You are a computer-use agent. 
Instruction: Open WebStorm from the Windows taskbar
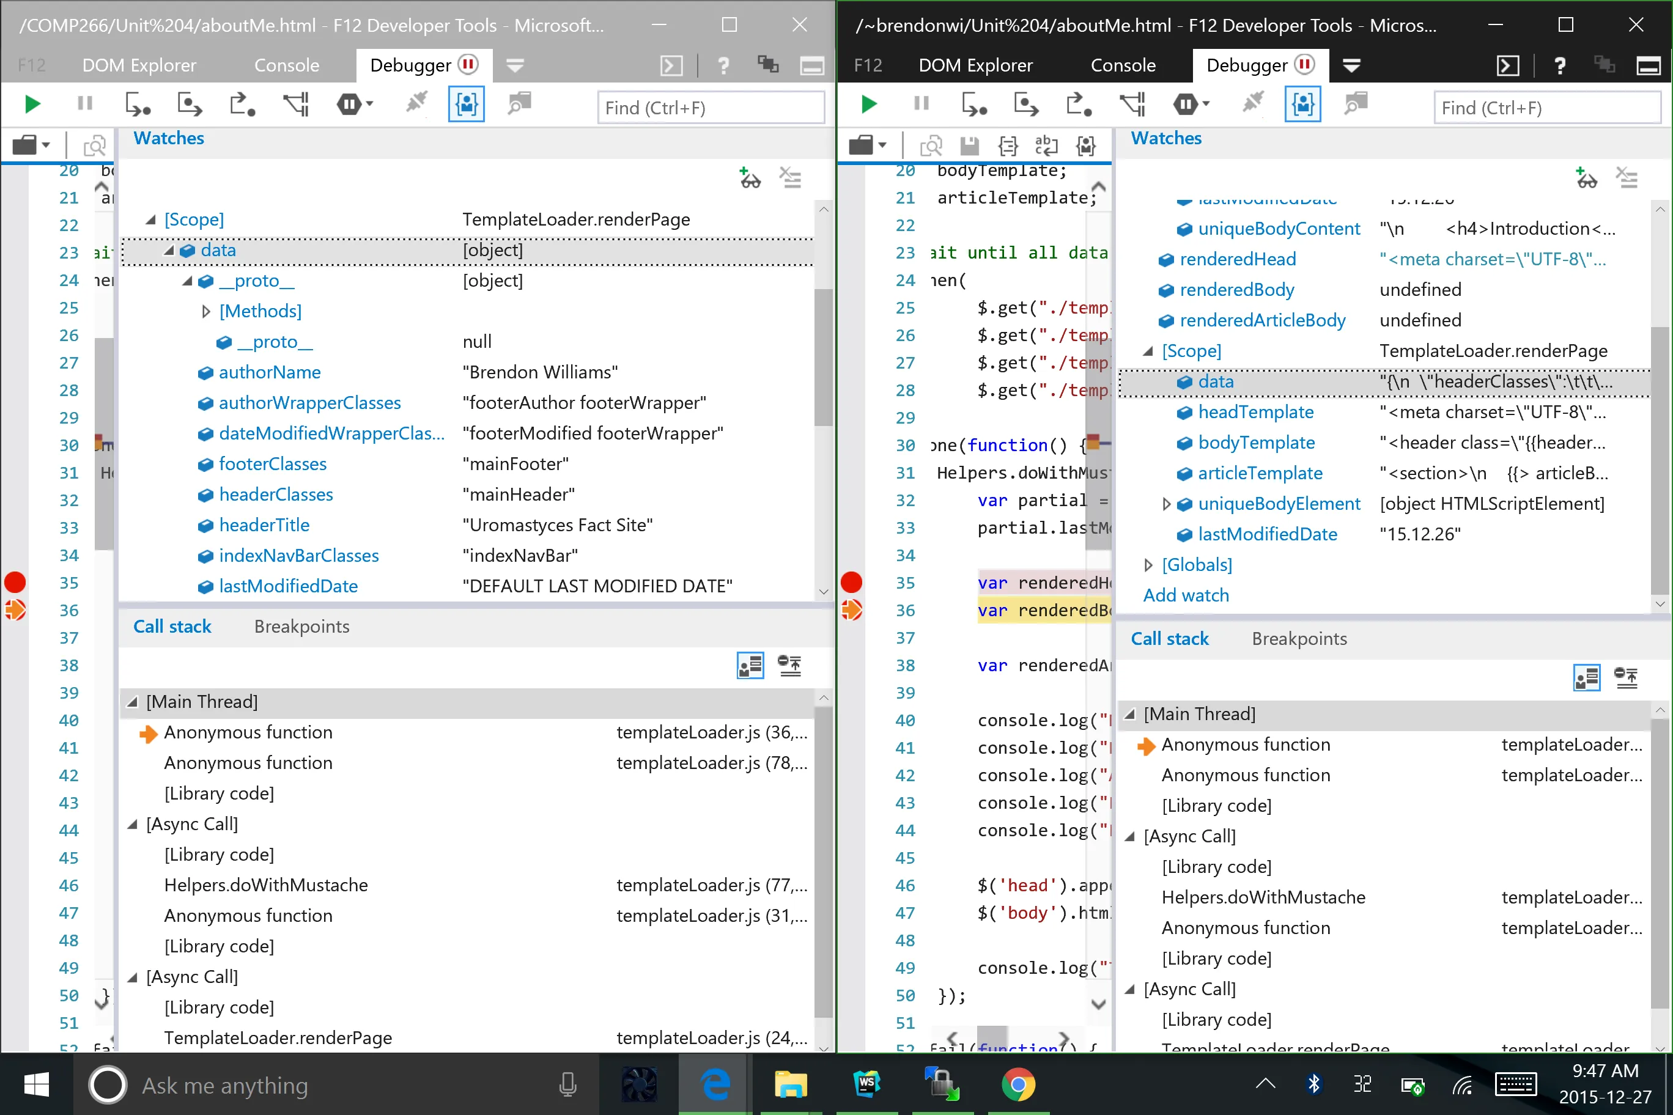(x=866, y=1084)
